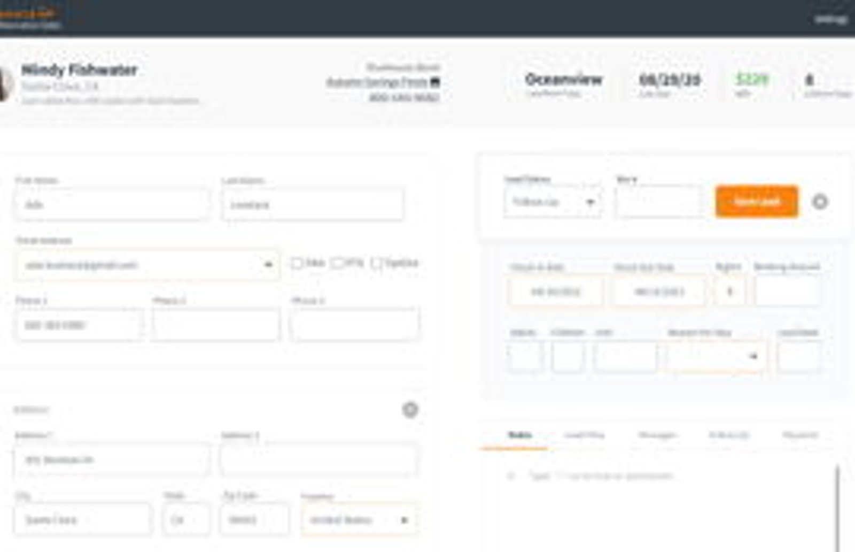Click the round icon beside the orange button
This screenshot has height=552, width=855.
coord(820,202)
